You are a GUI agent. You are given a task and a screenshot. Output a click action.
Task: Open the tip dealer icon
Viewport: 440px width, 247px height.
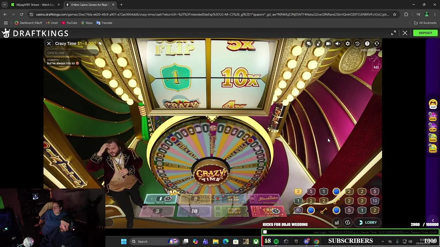click(318, 44)
